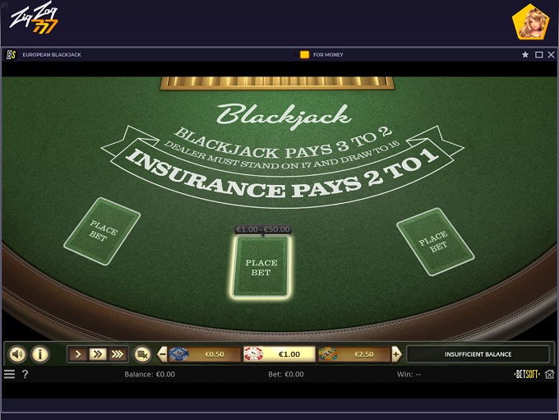Screen dimensions: 559x420
Task: Show higher chip values with plus arrow
Action: tap(396, 354)
